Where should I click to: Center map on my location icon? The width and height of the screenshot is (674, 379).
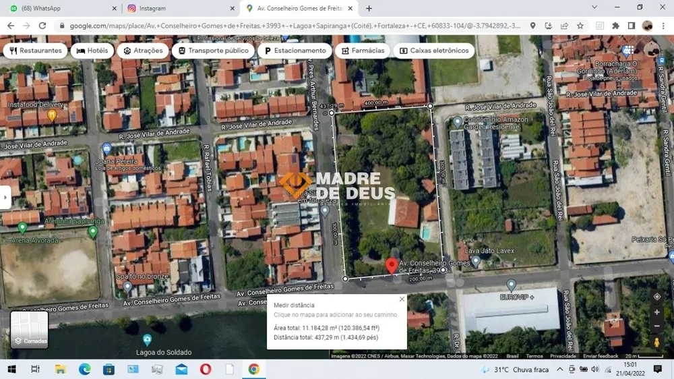point(656,297)
